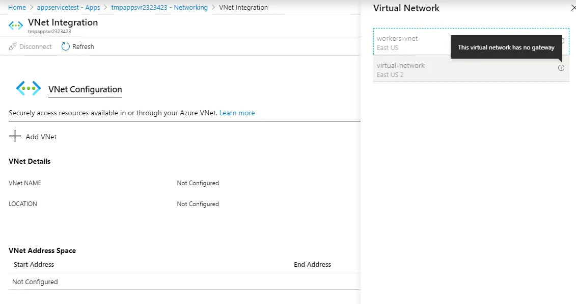
Task: Click the Refresh circular arrow icon
Action: pos(65,46)
